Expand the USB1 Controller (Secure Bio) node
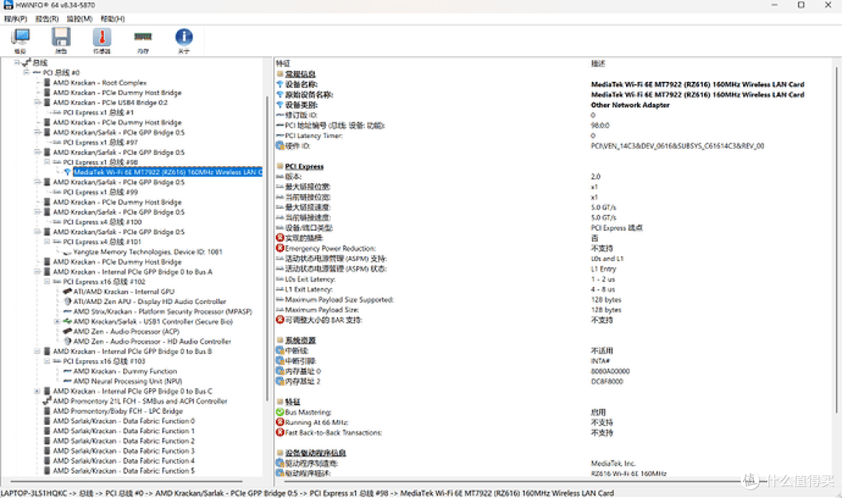The image size is (842, 498). (x=58, y=321)
